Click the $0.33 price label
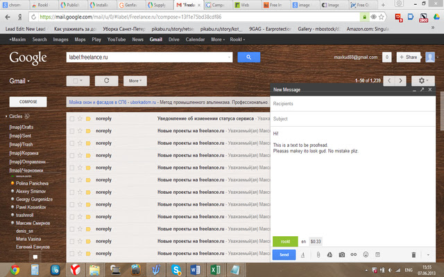 pos(316,242)
